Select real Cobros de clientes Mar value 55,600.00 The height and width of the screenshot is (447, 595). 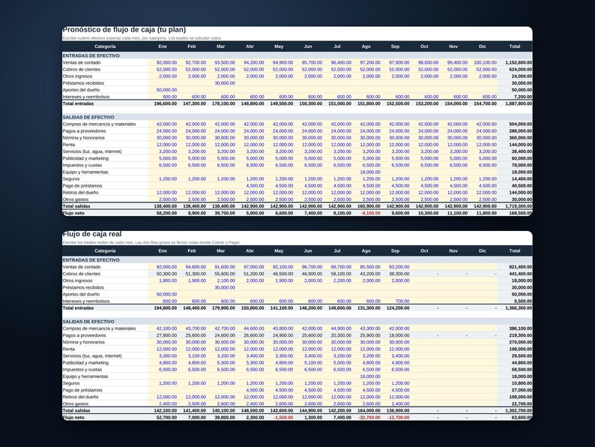point(225,274)
